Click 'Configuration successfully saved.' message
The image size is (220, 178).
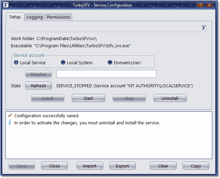point(47,115)
